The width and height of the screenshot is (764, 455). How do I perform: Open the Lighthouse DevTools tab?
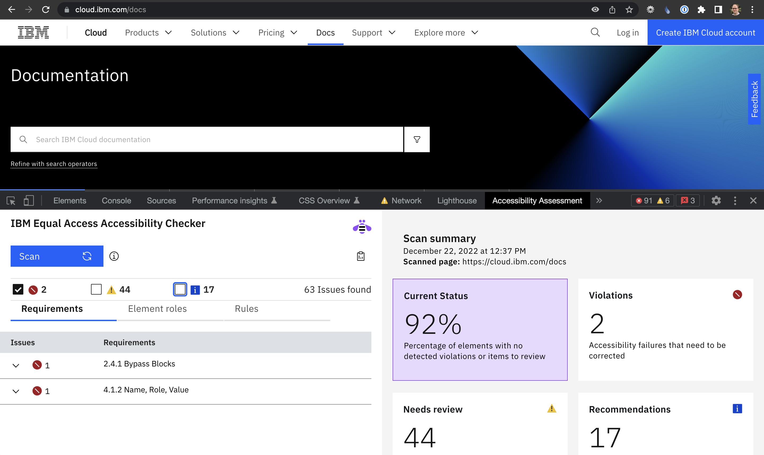coord(457,200)
